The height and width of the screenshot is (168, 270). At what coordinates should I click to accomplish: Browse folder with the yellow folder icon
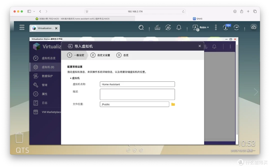pyautogui.click(x=173, y=104)
